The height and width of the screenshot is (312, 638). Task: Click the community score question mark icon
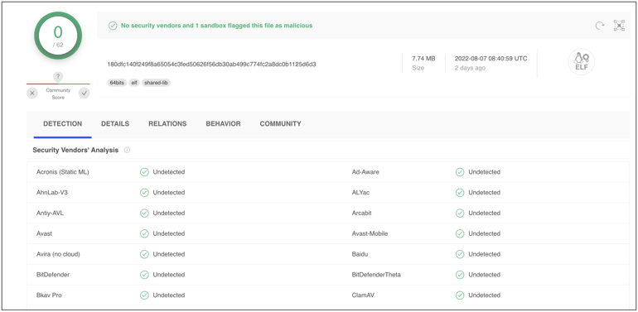coord(58,76)
